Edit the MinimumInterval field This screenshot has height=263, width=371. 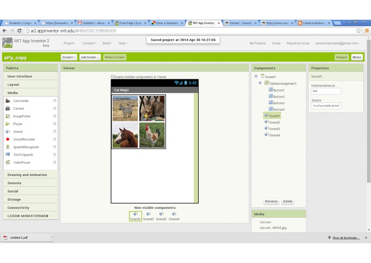[326, 91]
